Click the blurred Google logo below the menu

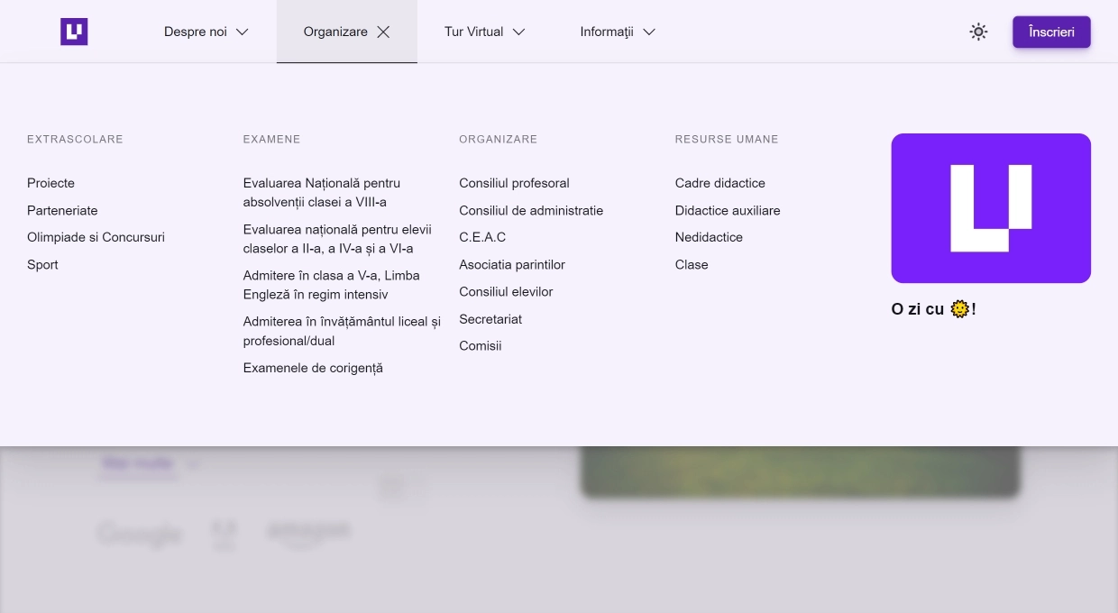[139, 534]
